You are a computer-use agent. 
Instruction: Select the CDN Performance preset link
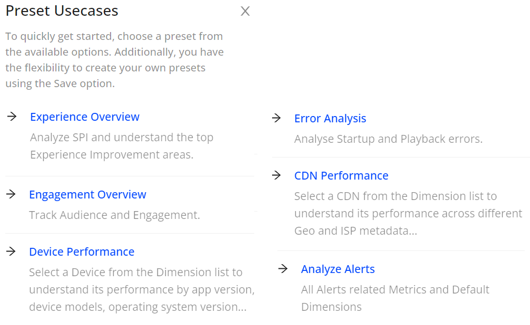pyautogui.click(x=341, y=175)
